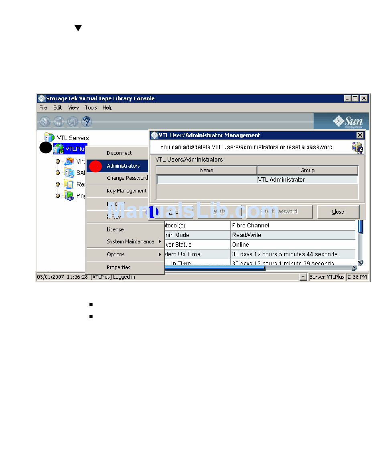This screenshot has height=464, width=381.
Task: Open the Edit menu
Action: pos(57,108)
